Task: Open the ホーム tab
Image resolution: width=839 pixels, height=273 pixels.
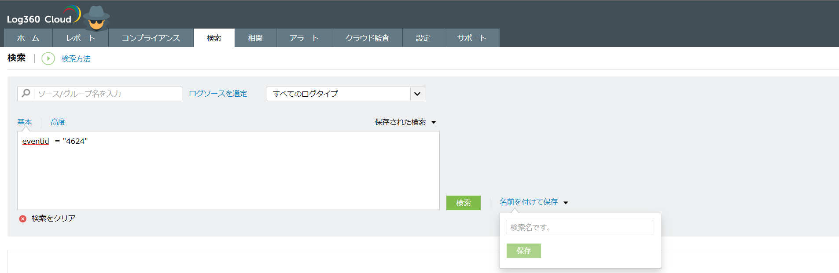Action: coord(28,38)
